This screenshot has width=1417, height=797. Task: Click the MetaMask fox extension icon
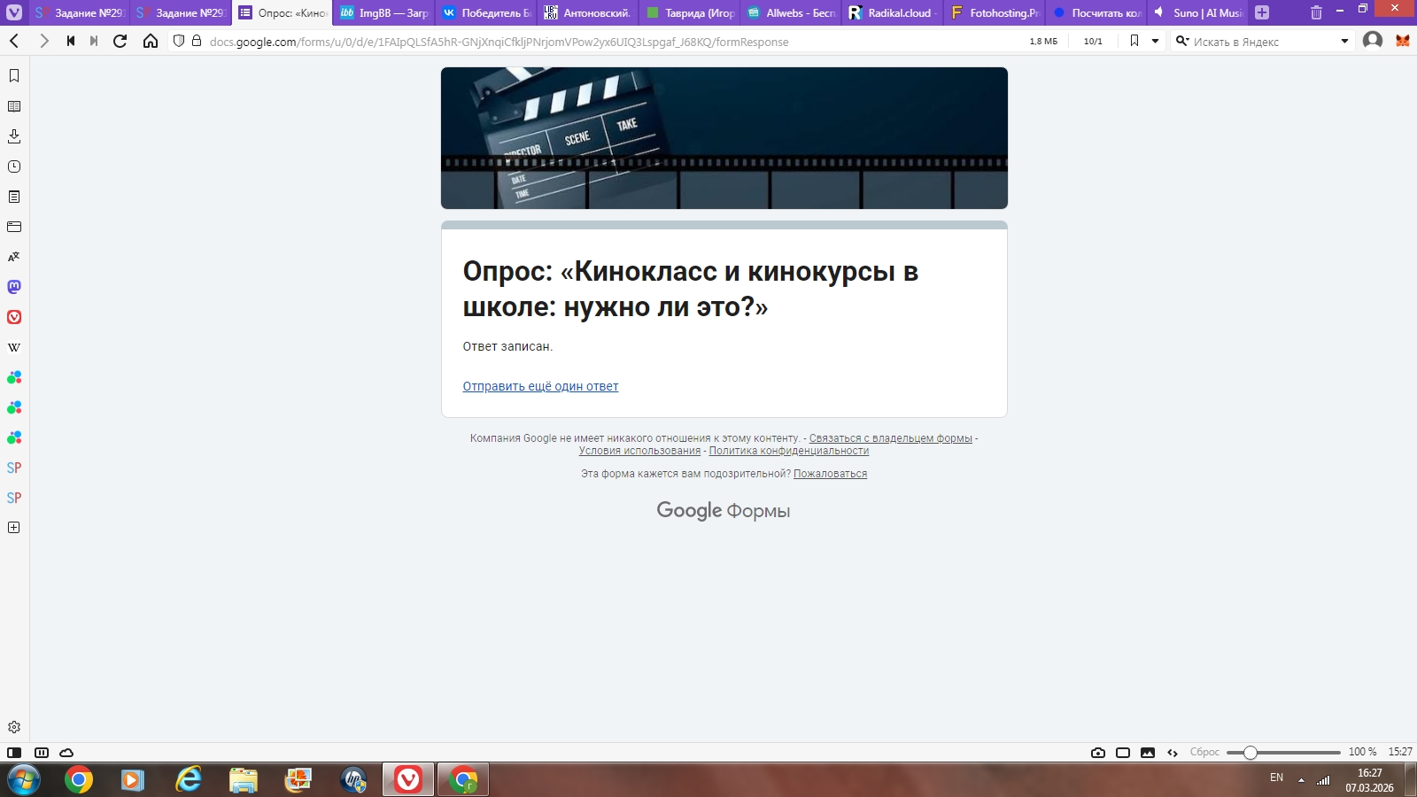point(1402,41)
